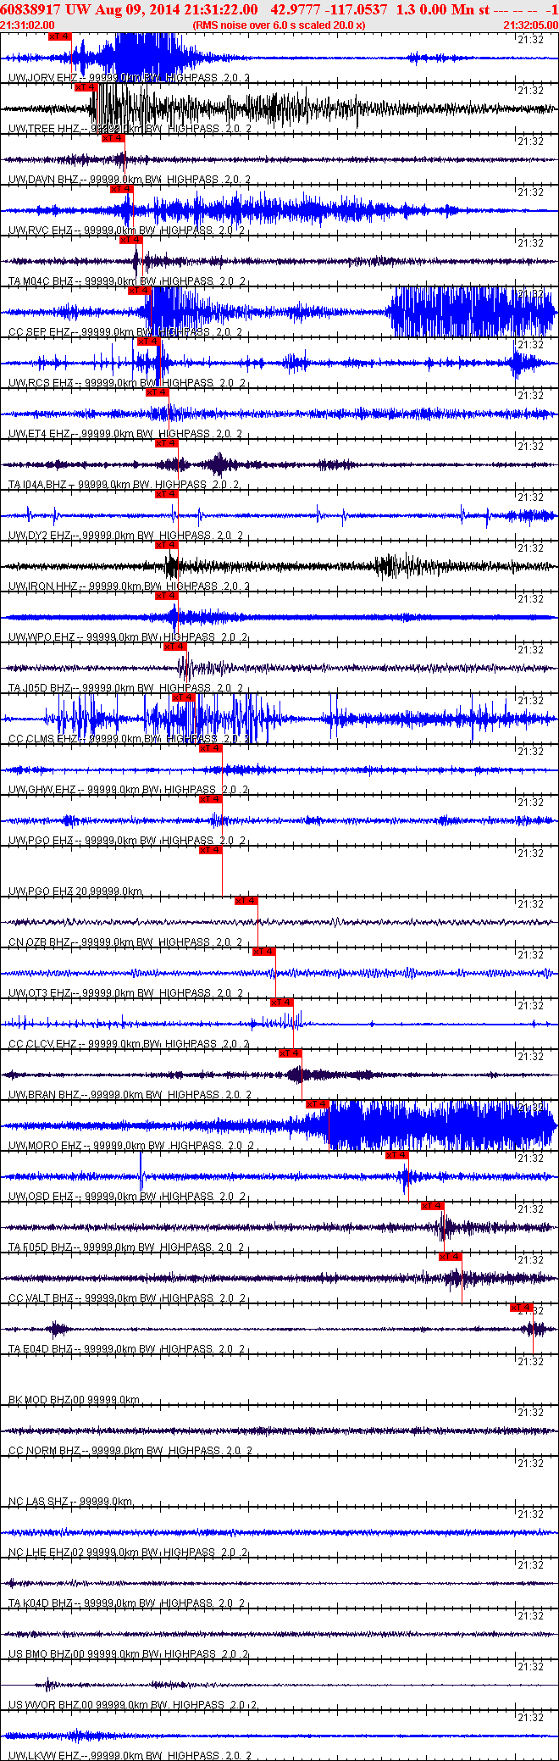Select the red pick flag on UW.MORO trace
559x1761 pixels.
317,1104
